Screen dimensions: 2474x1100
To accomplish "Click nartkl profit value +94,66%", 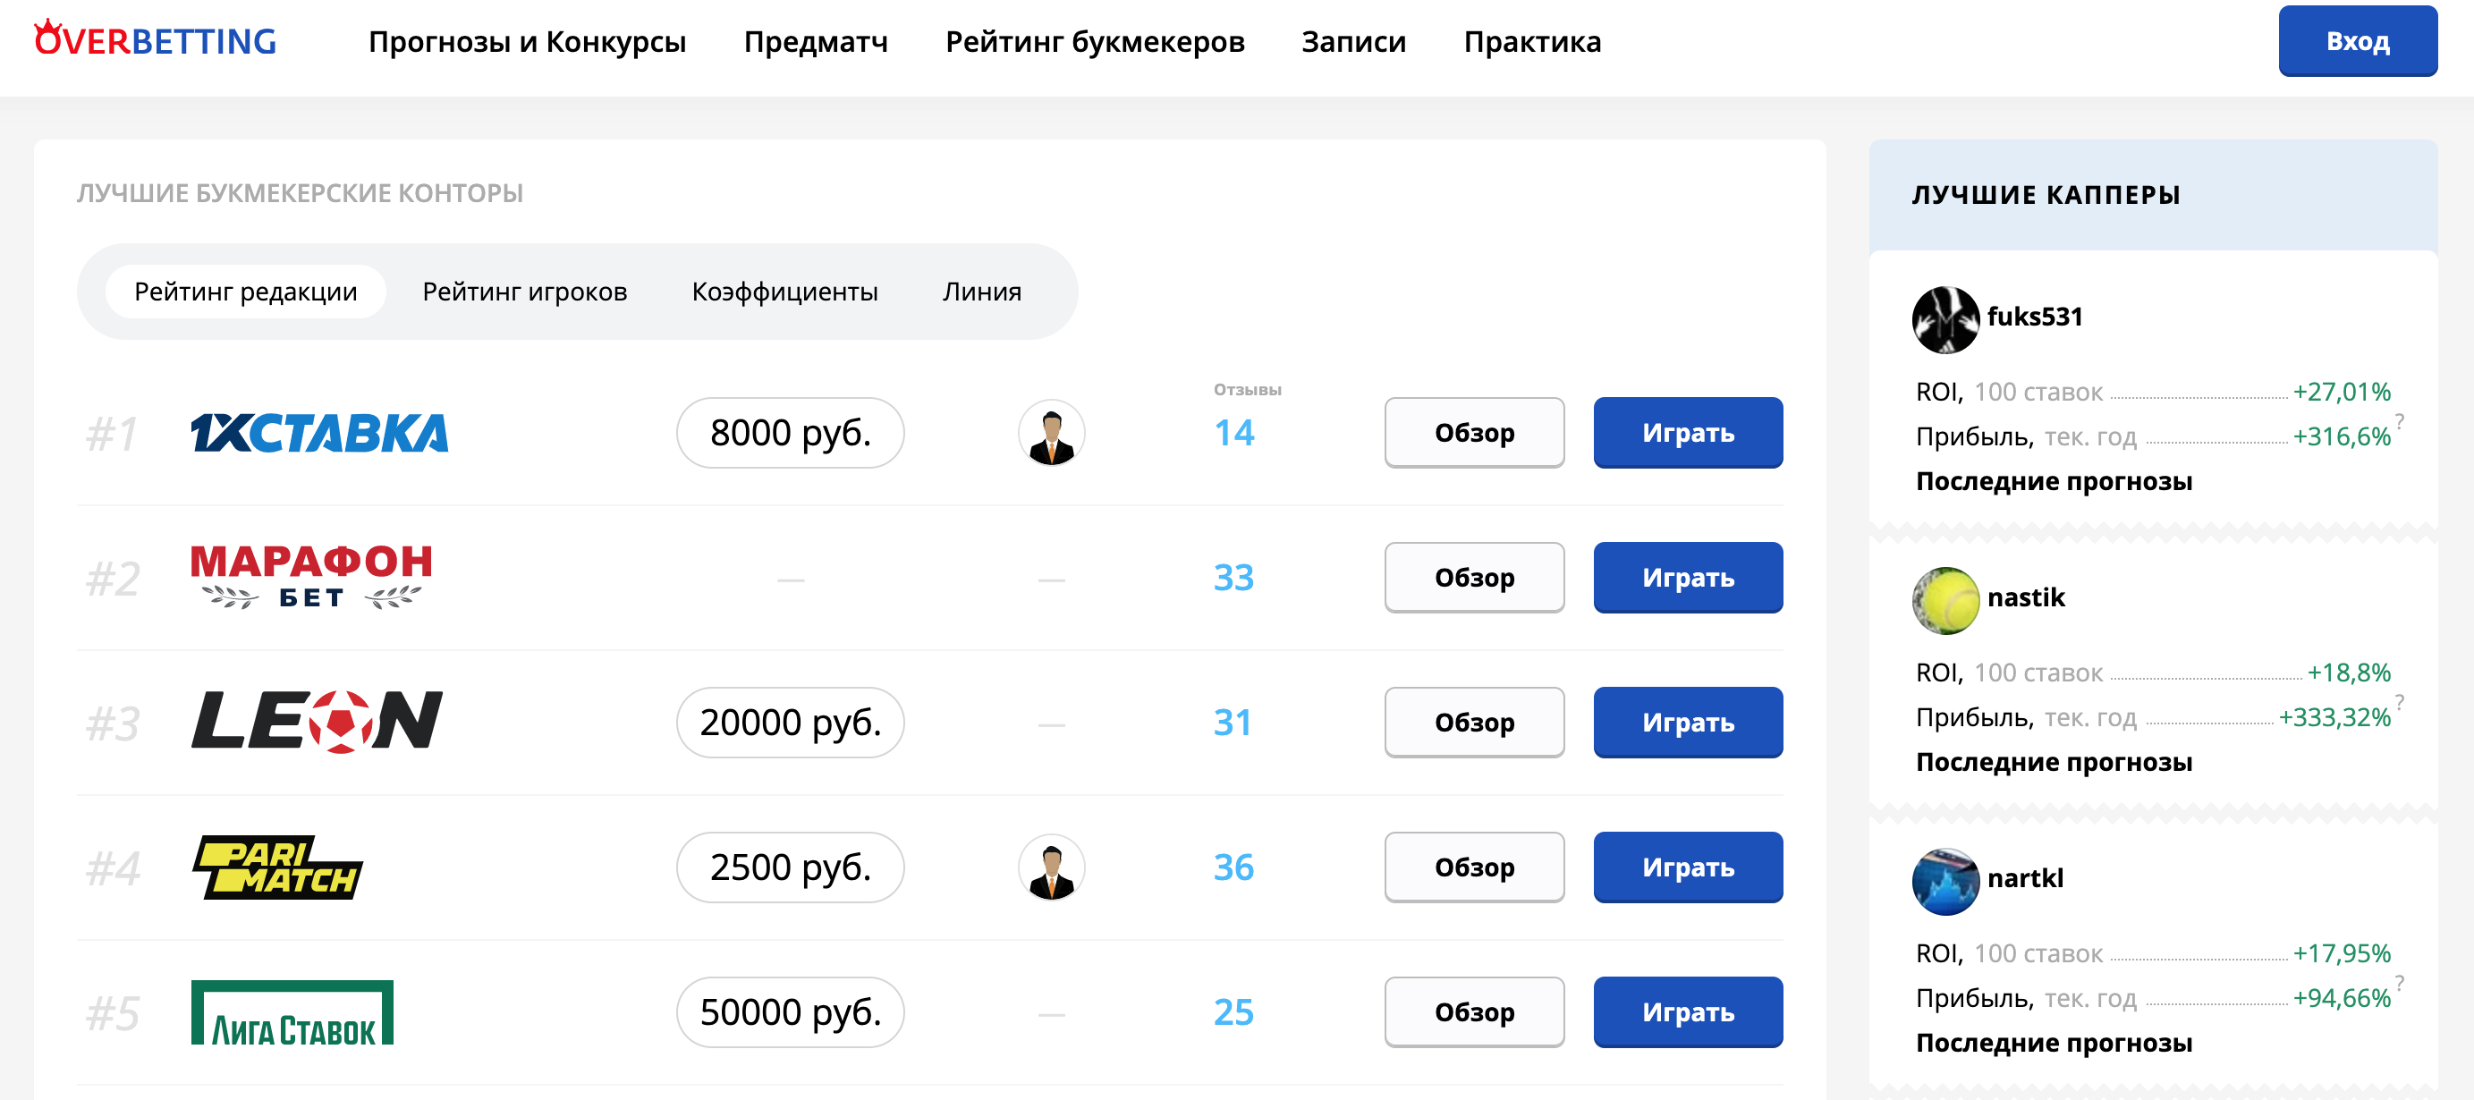I will pos(2342,998).
